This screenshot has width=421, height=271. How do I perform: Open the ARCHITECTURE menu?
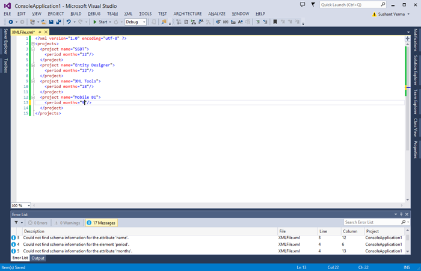point(188,13)
